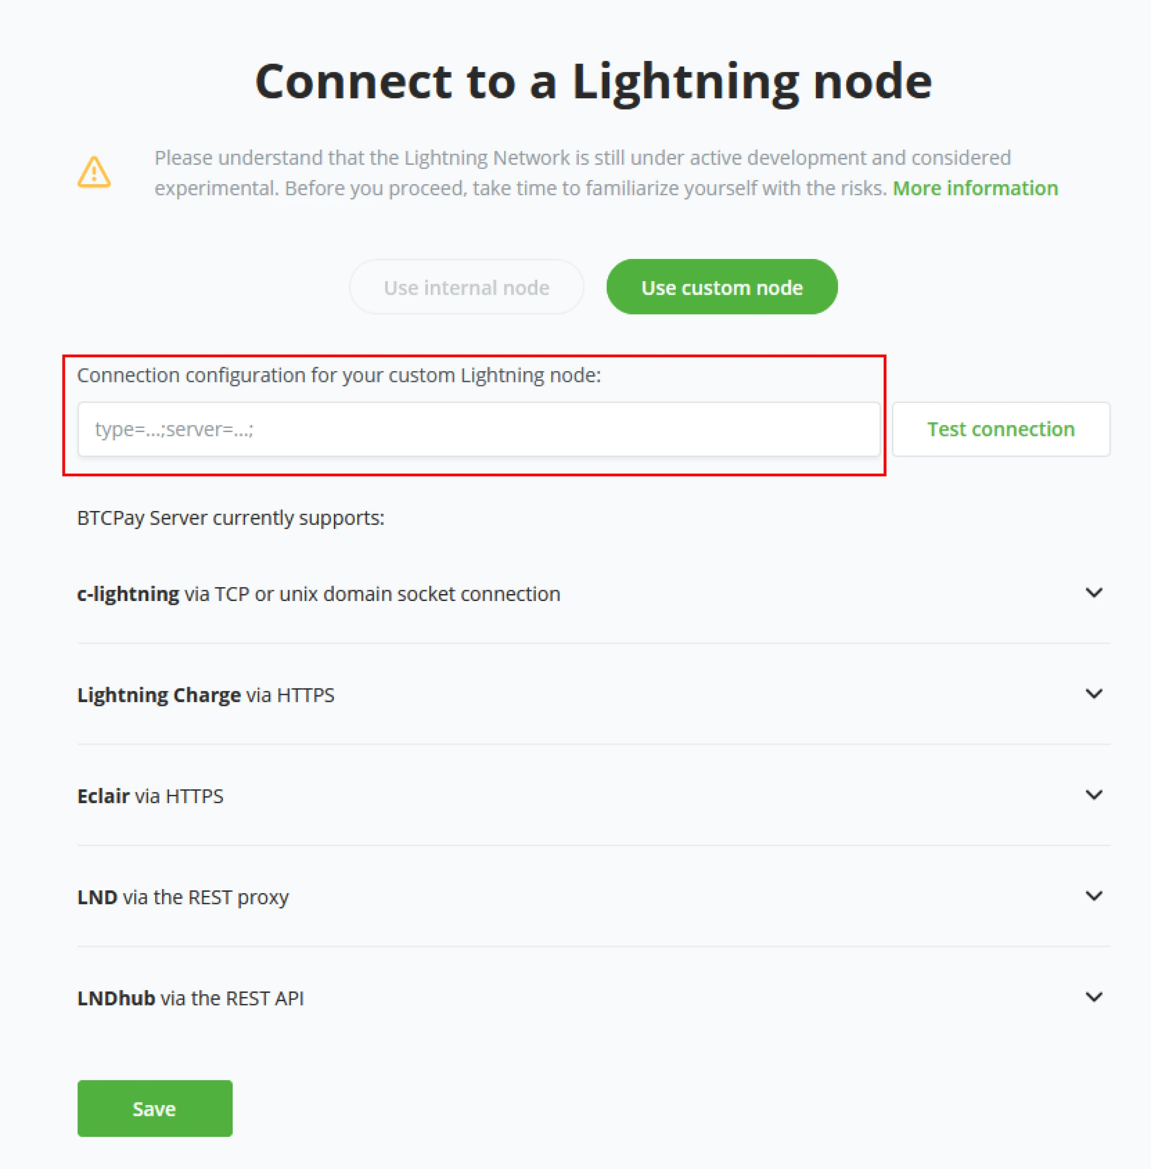The image size is (1151, 1169).
Task: Open the More information link
Action: [975, 188]
